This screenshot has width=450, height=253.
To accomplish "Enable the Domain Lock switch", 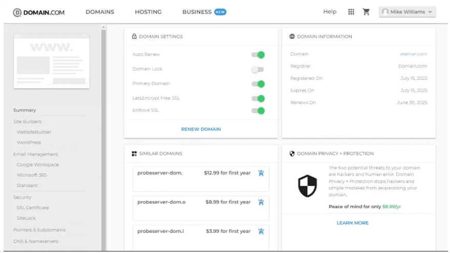I will pyautogui.click(x=257, y=70).
